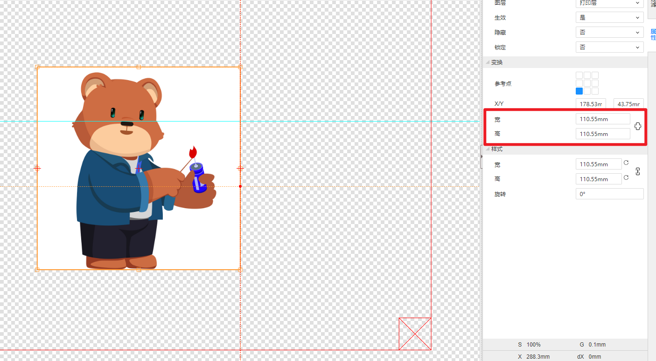656x361 pixels.
Task: Open the 图层 dropdown showing 打印层
Action: (609, 3)
